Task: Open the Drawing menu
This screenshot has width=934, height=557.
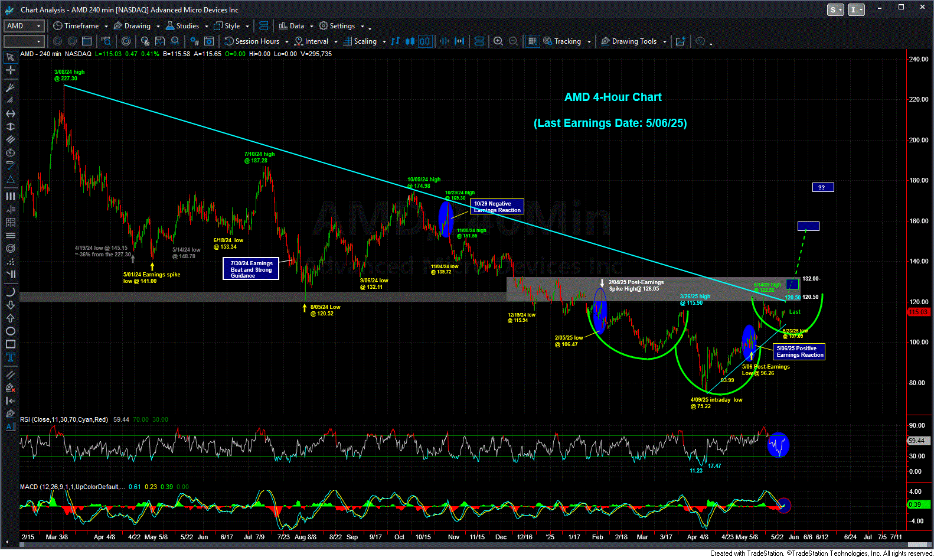Action: 132,25
